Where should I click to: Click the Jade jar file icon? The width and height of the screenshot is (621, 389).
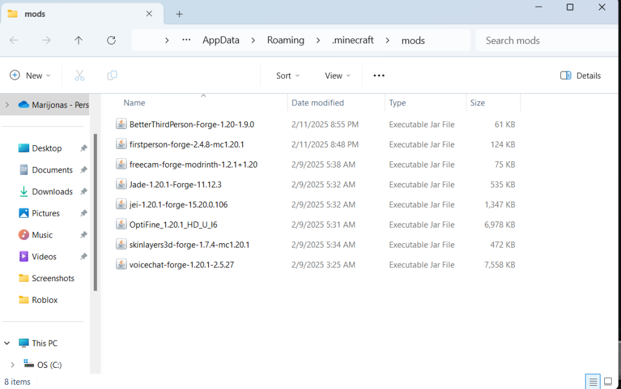(121, 184)
